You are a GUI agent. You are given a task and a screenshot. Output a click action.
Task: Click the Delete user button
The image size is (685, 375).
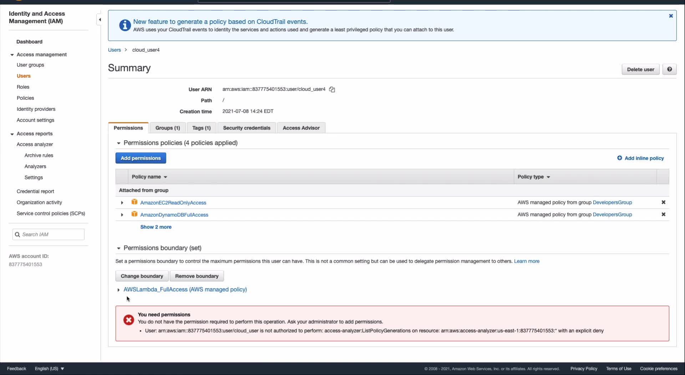[641, 70]
